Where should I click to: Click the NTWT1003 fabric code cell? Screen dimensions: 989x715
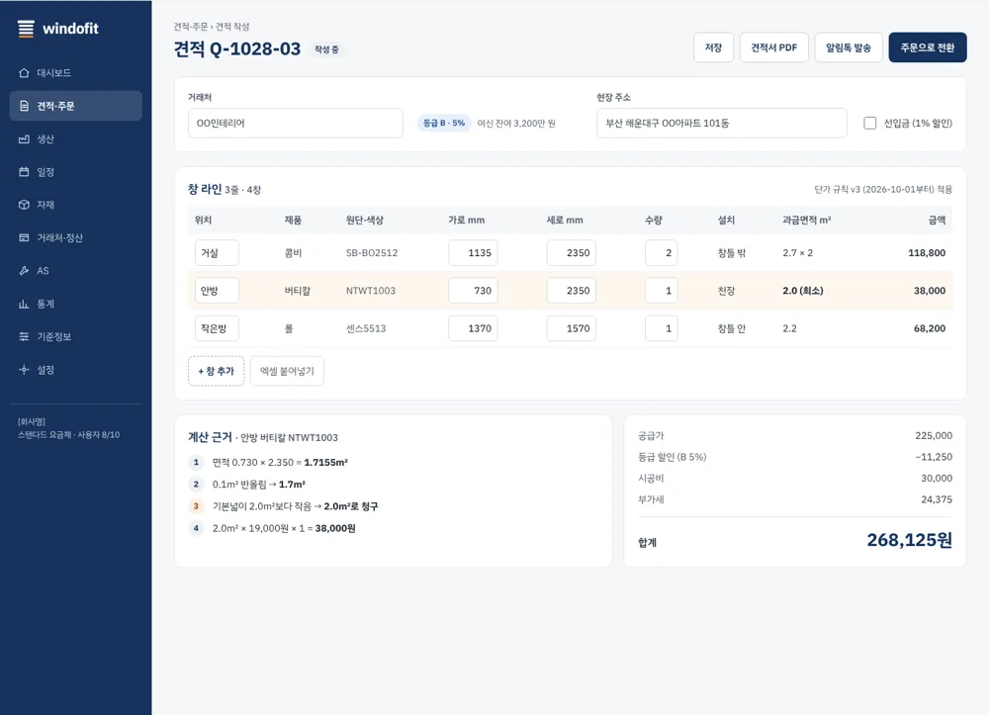tap(371, 291)
